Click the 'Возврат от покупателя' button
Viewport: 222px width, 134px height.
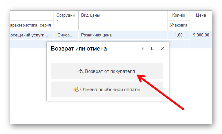[x=107, y=71]
